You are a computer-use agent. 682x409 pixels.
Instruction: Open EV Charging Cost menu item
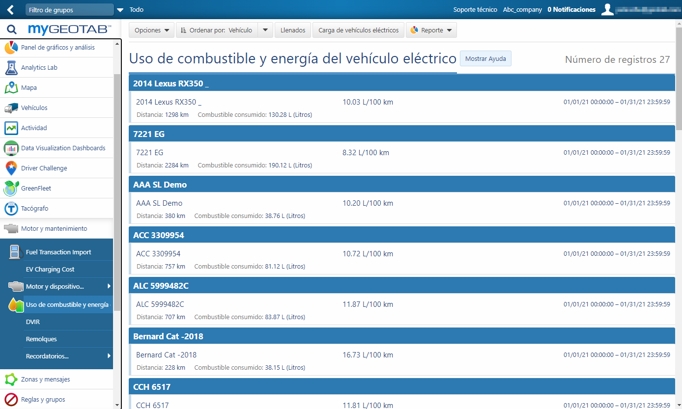coord(50,270)
